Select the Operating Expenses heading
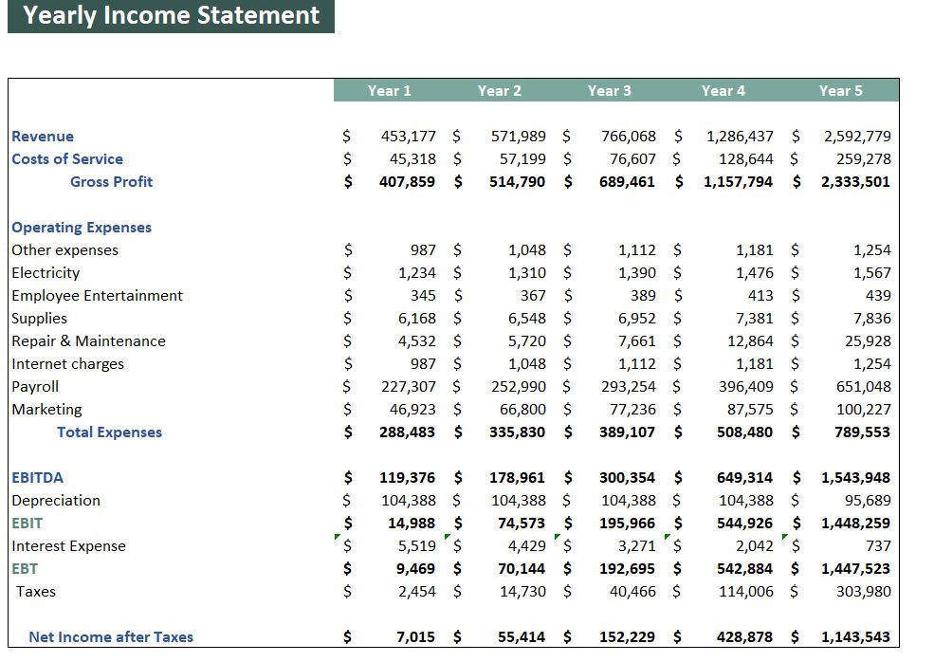 (x=82, y=227)
